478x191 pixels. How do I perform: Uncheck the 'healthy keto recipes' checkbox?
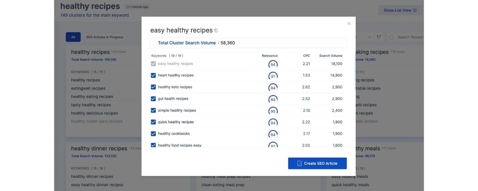coord(153,87)
